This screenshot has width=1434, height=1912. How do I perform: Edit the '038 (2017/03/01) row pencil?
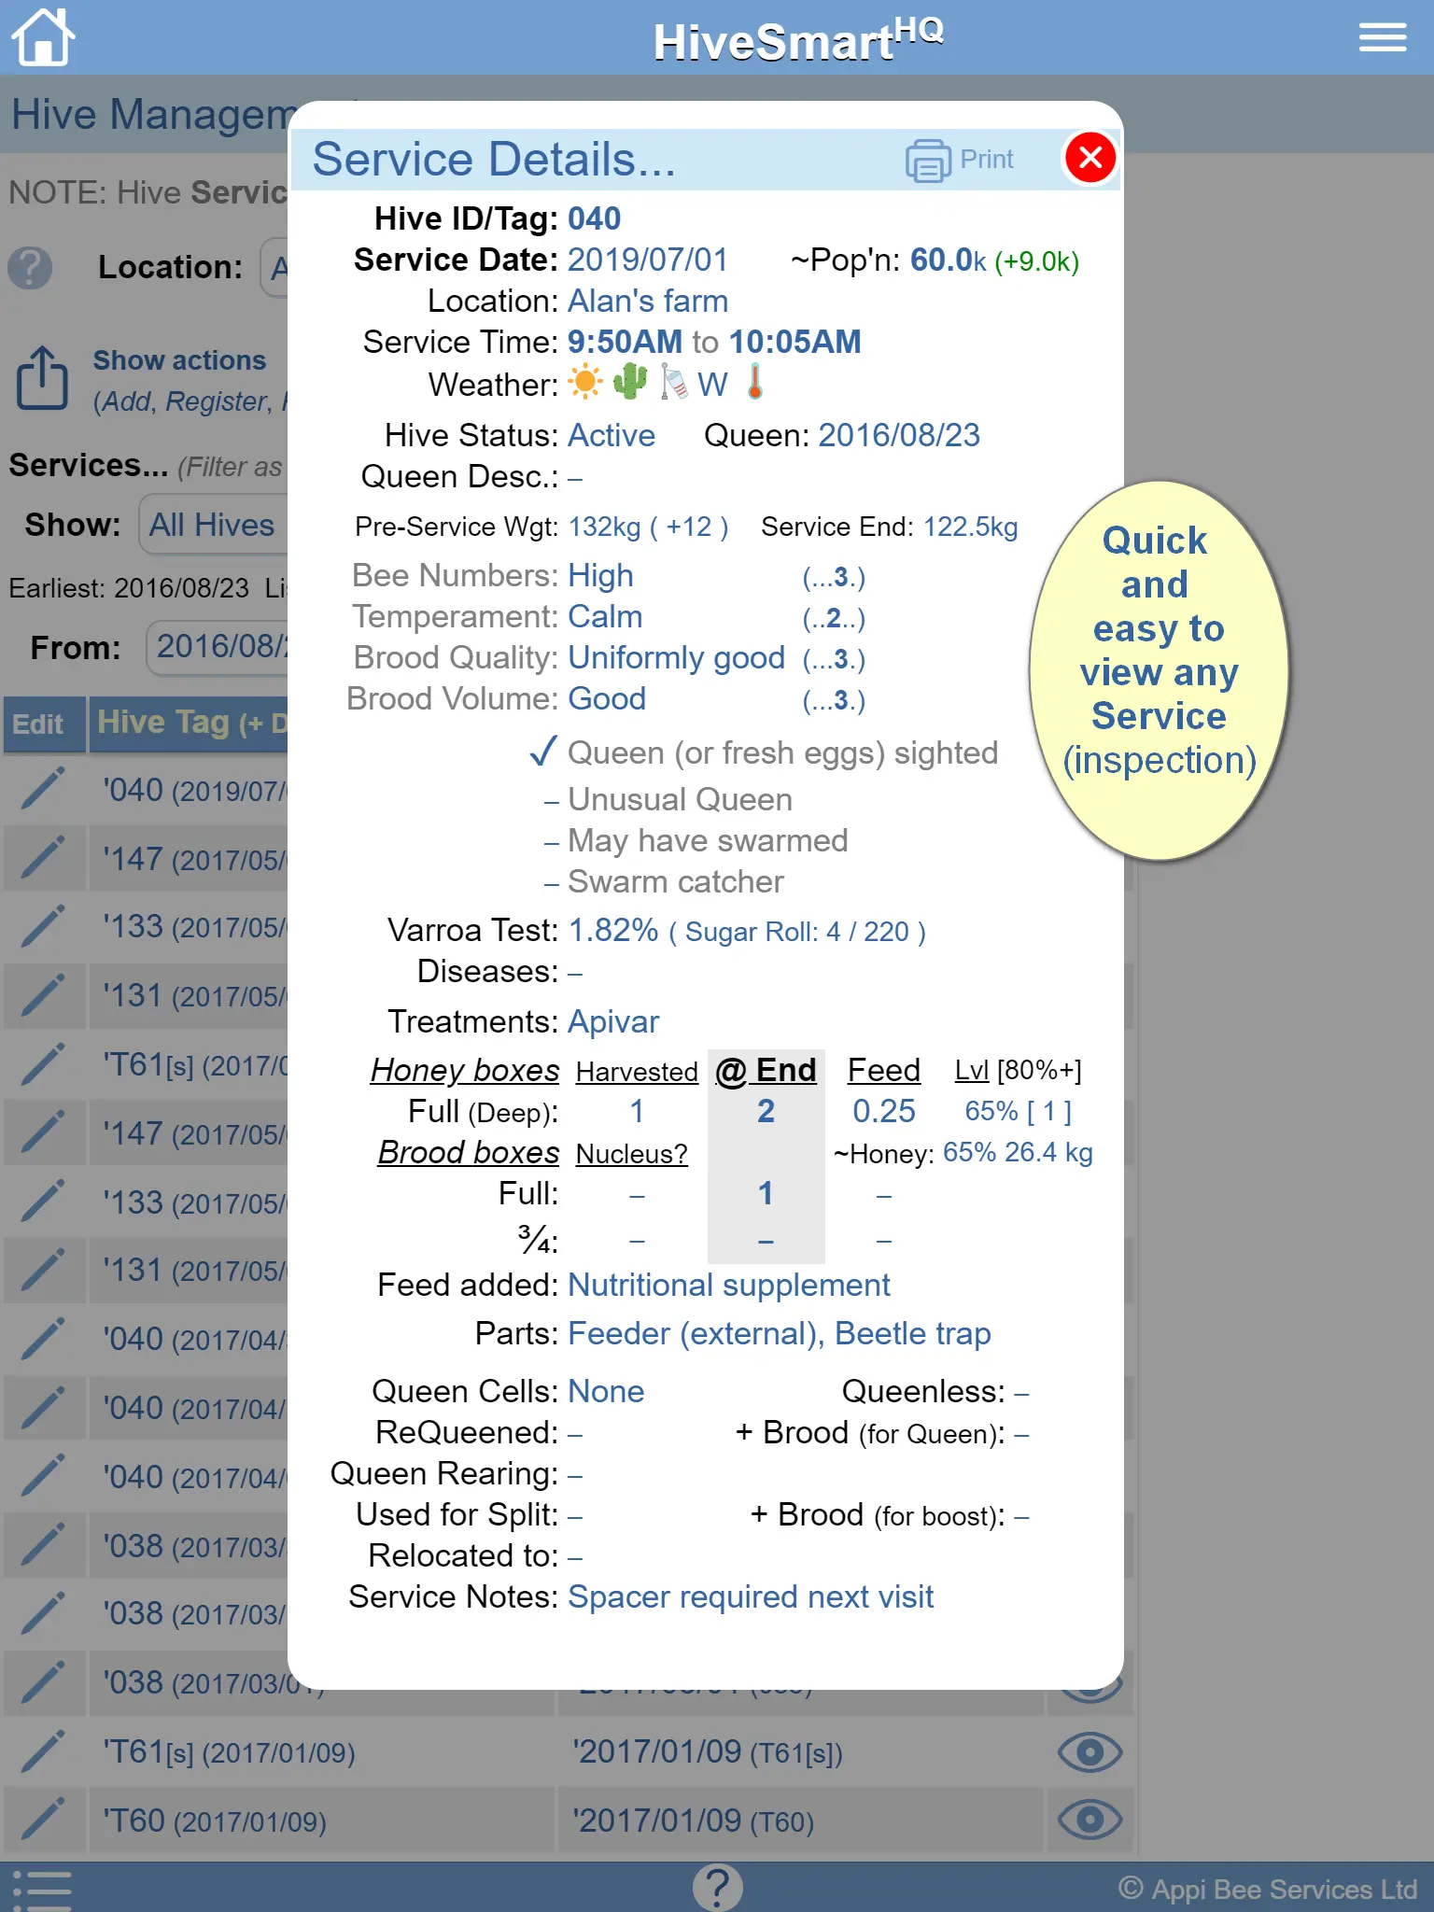[x=43, y=1683]
